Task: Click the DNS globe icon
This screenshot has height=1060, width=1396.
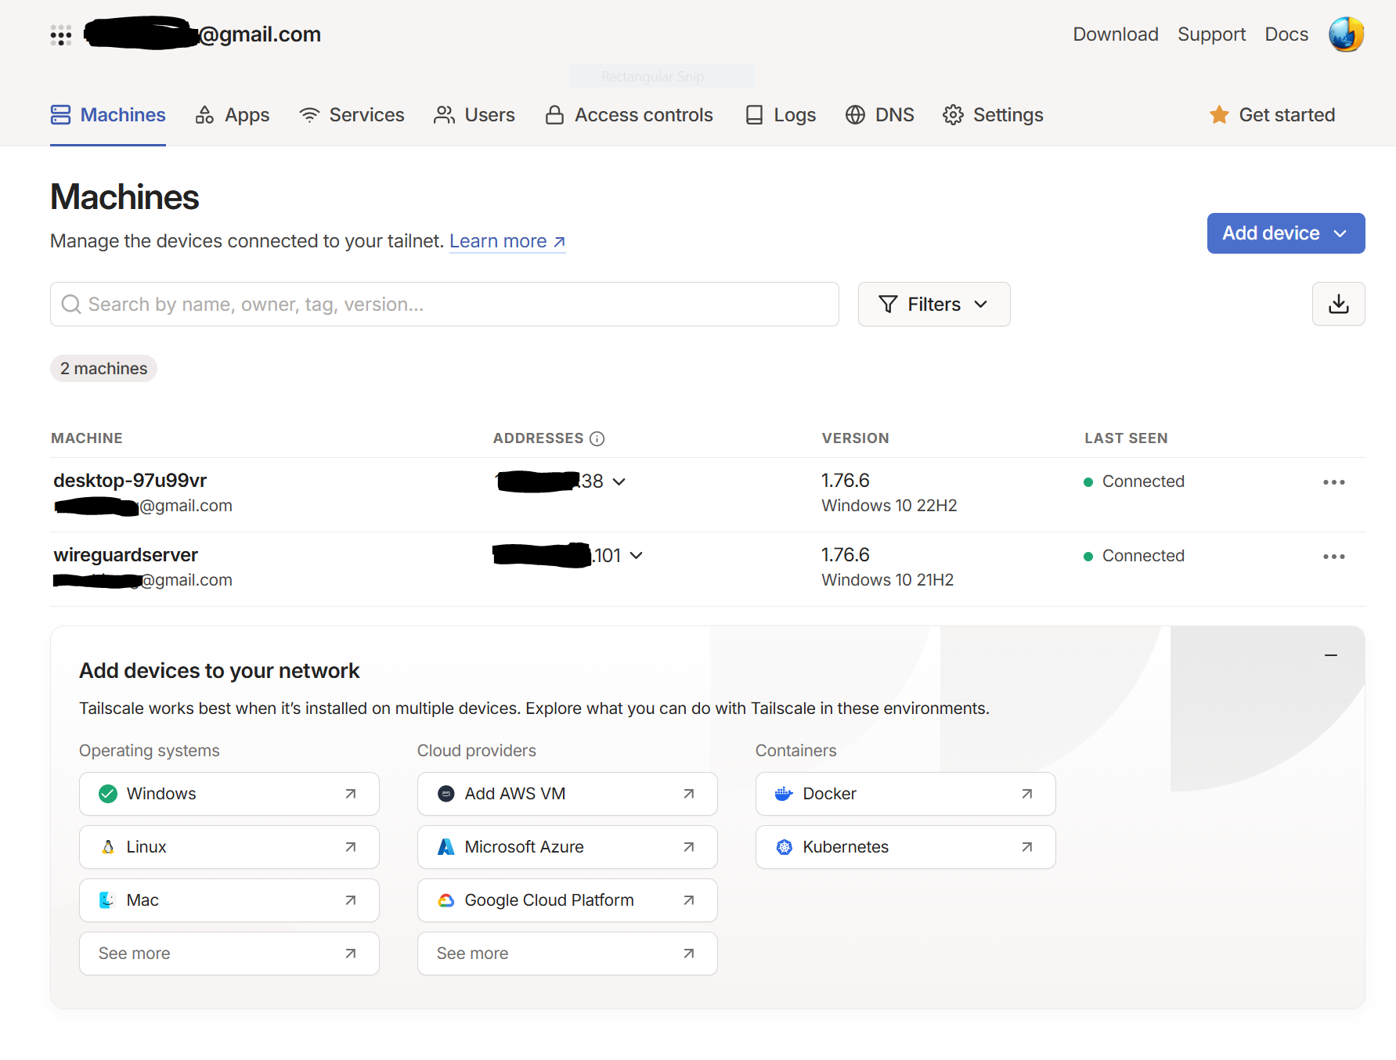Action: coord(855,115)
